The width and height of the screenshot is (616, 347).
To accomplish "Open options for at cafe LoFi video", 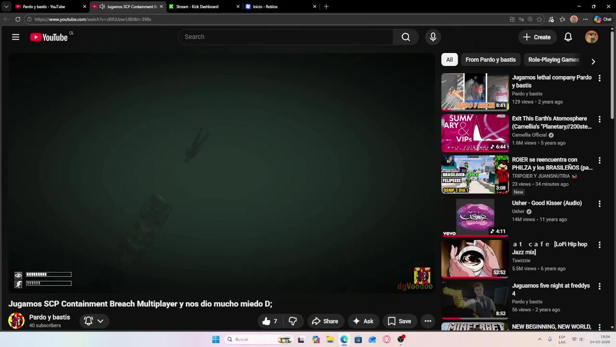I will click(x=599, y=245).
